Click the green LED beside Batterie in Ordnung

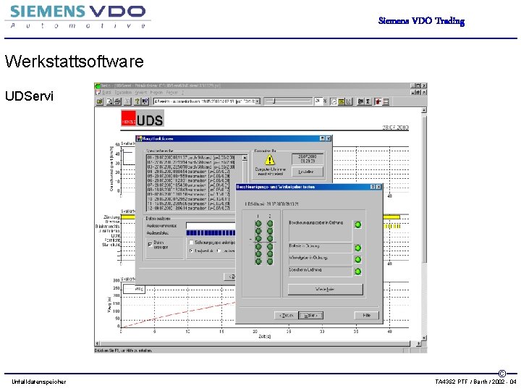358,248
